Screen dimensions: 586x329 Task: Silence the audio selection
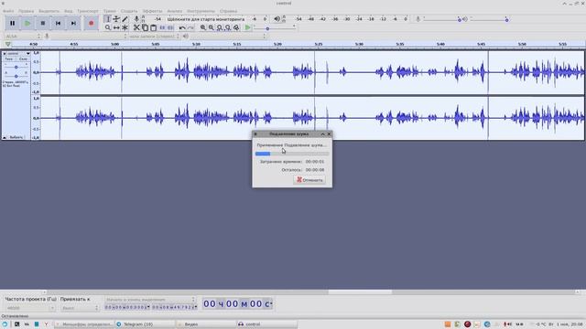[170, 27]
